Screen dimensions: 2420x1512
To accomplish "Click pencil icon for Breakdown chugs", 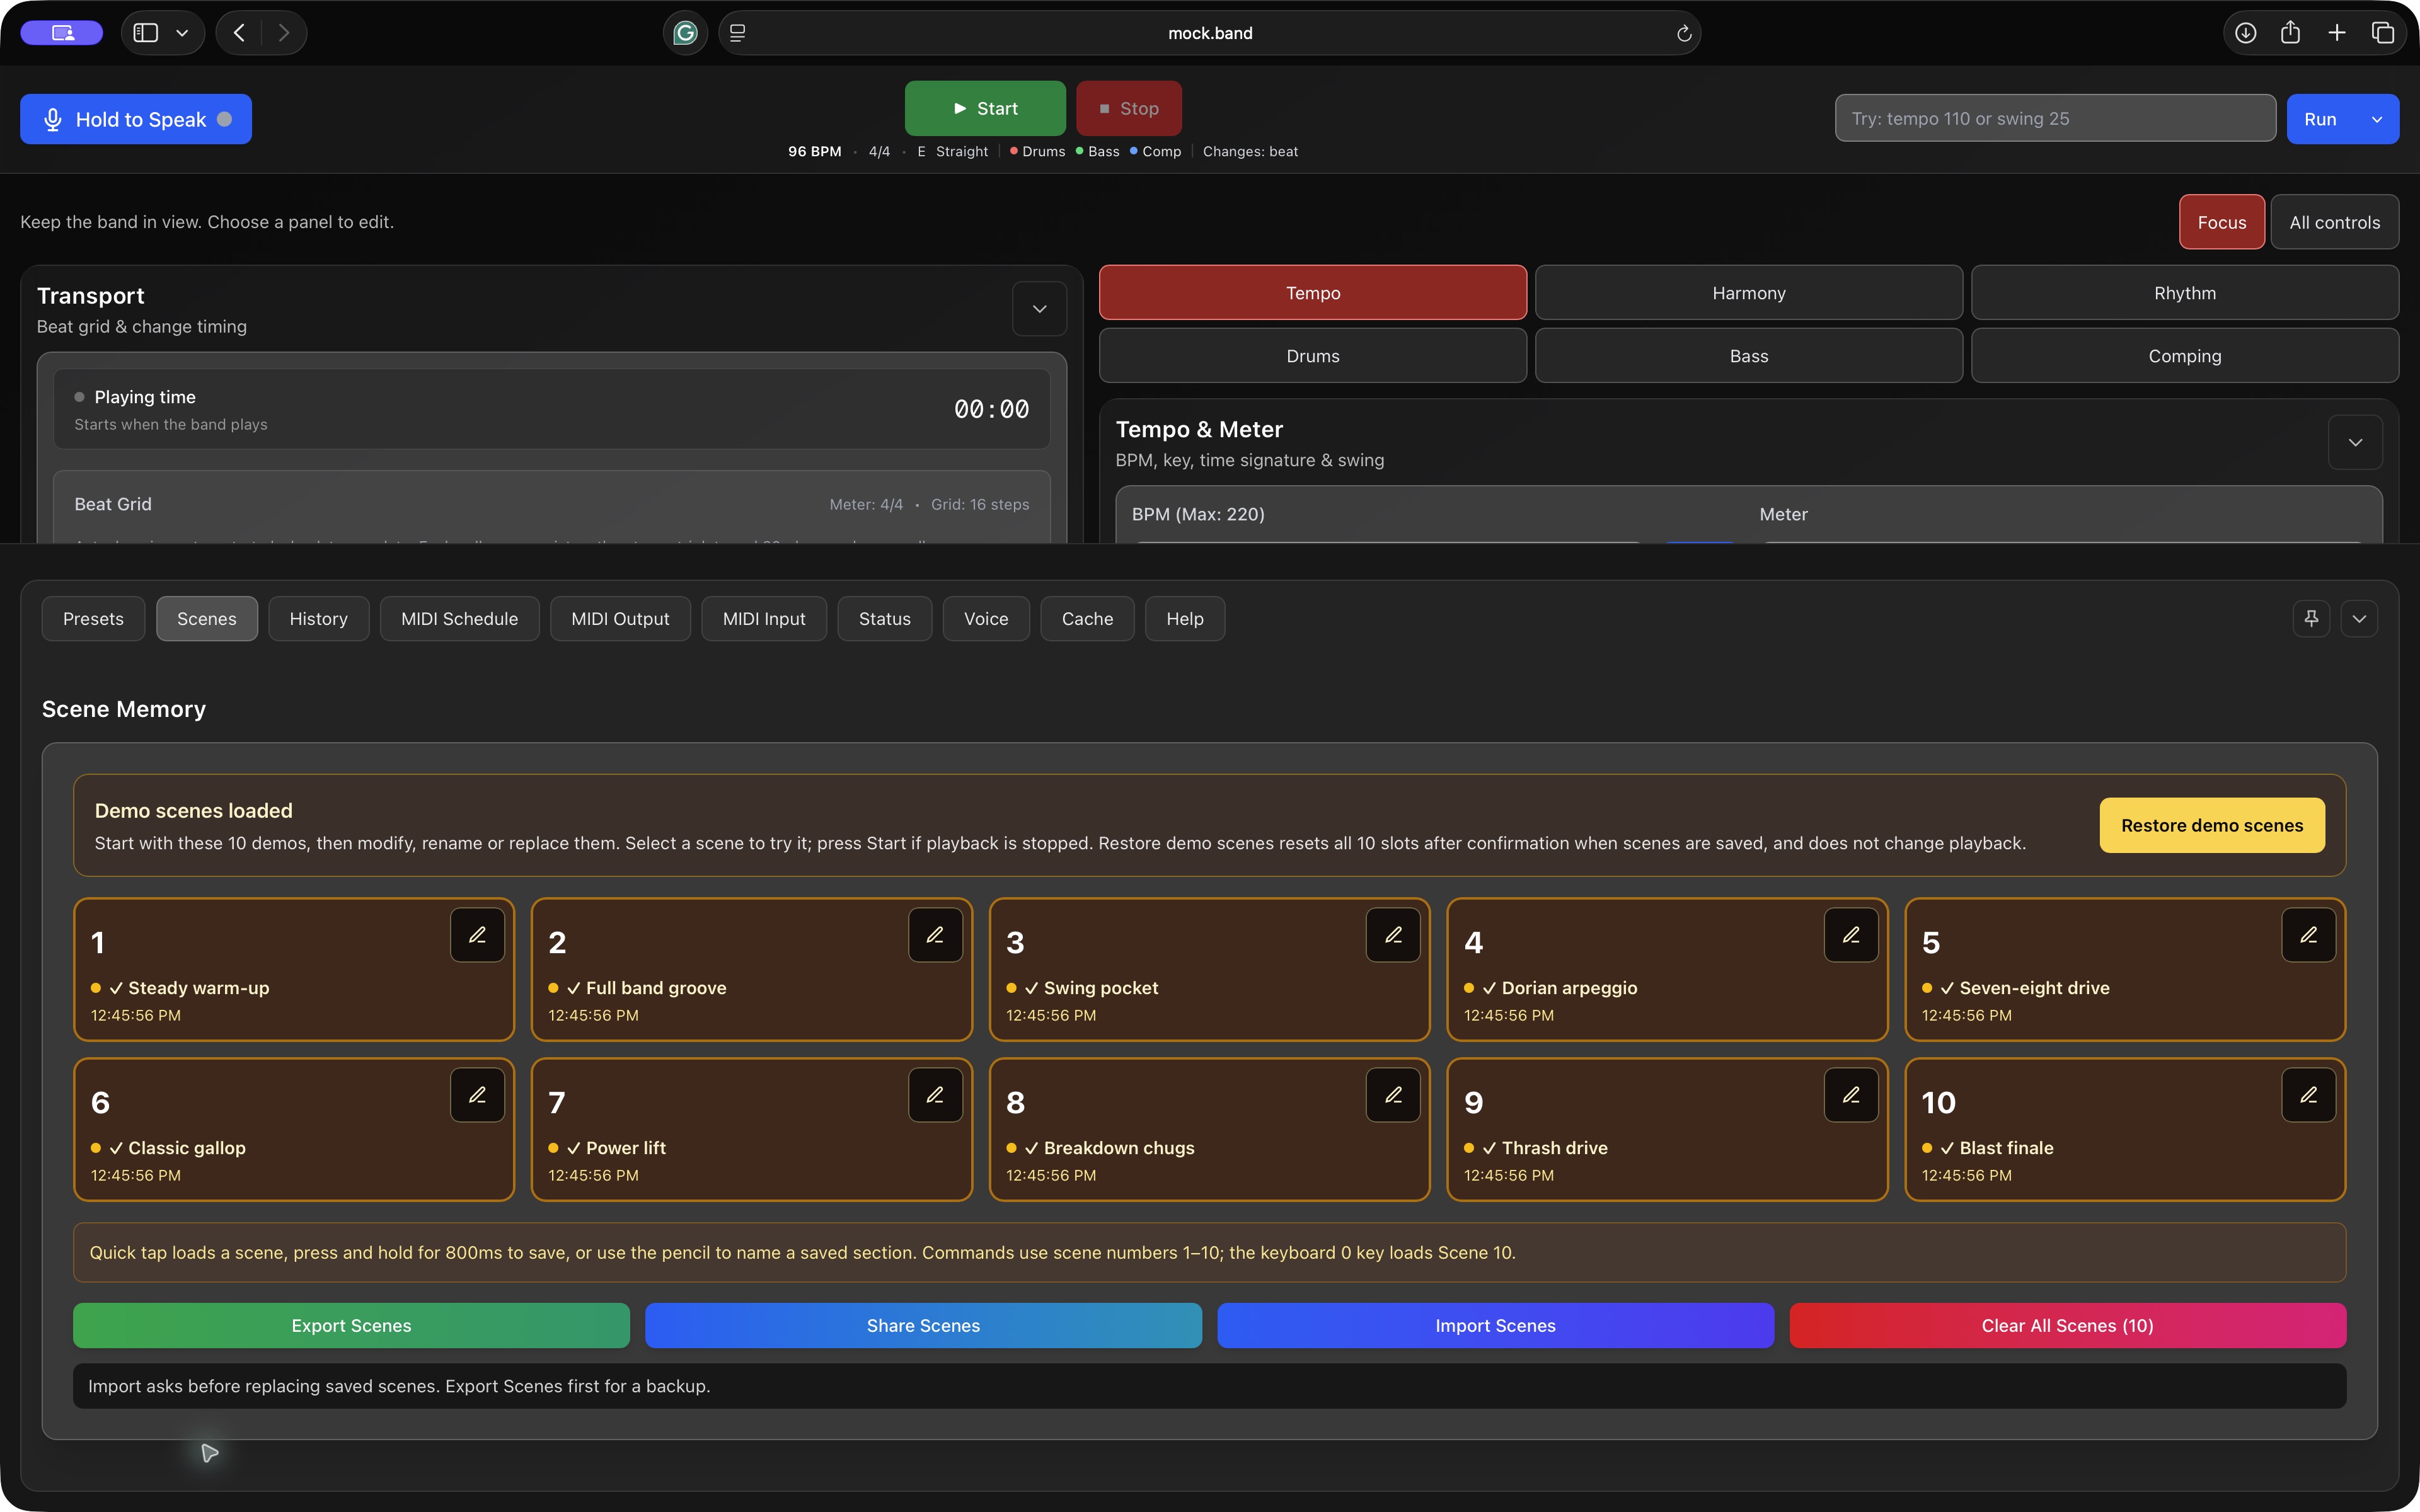I will 1393,1095.
